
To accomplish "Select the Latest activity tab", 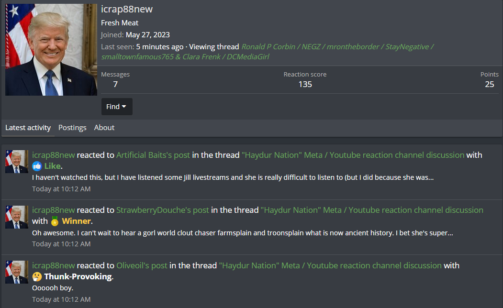I will click(28, 128).
